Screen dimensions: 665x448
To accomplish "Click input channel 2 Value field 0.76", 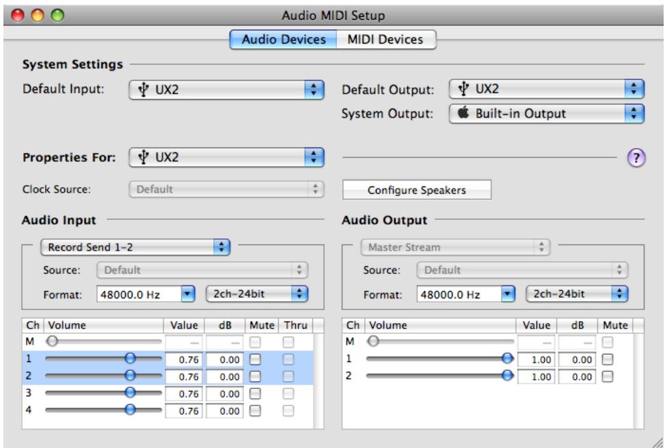I will coord(184,377).
